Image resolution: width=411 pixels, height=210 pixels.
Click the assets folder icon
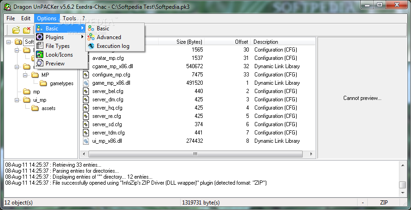pos(35,108)
